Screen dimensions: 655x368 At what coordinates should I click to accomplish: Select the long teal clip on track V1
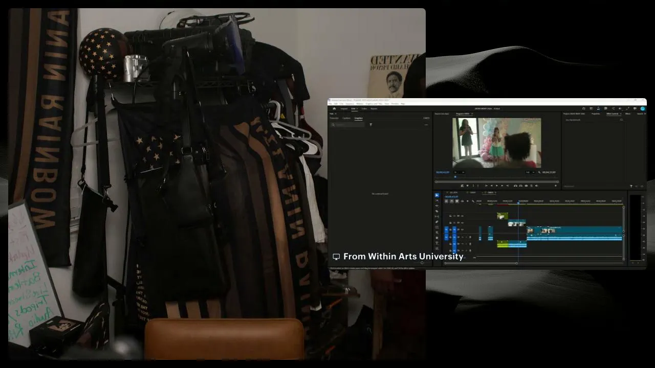point(574,231)
